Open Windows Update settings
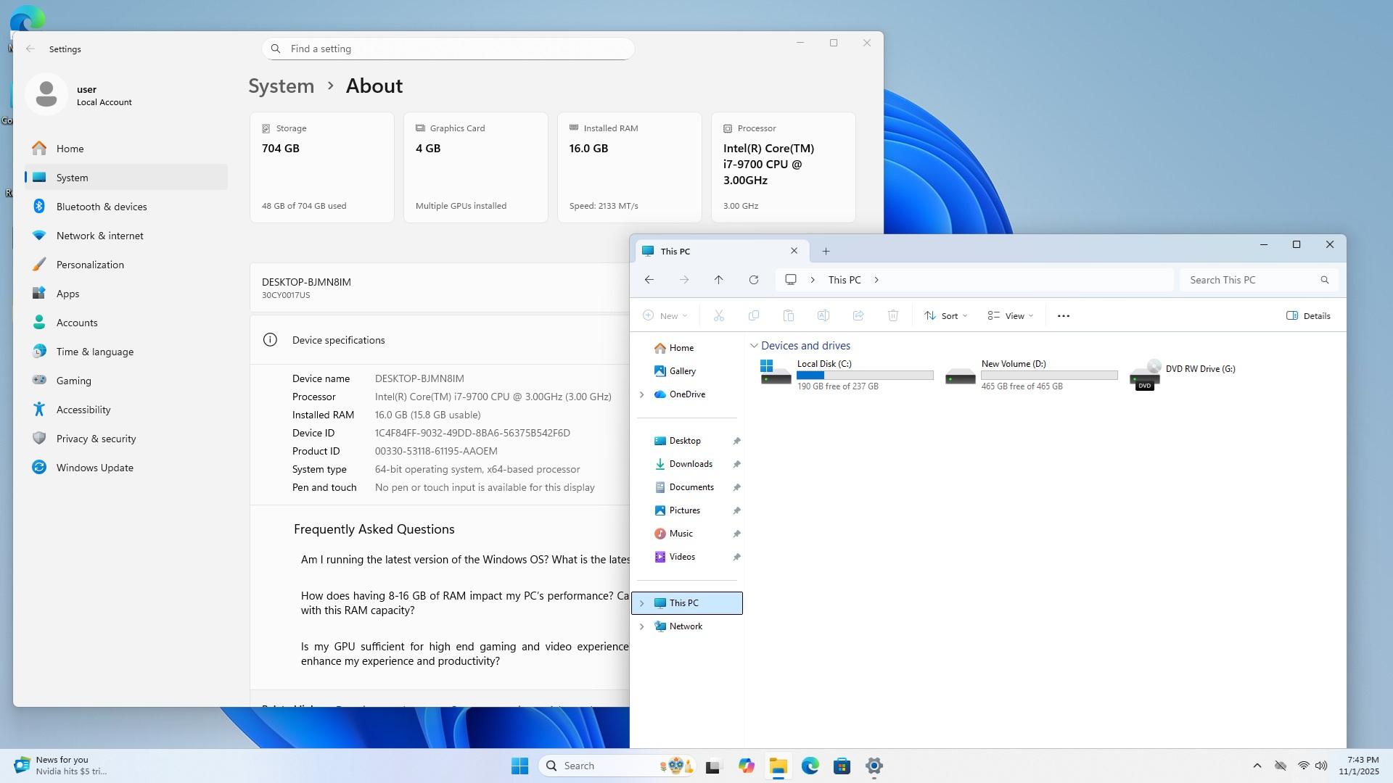The image size is (1393, 783). pos(126,468)
